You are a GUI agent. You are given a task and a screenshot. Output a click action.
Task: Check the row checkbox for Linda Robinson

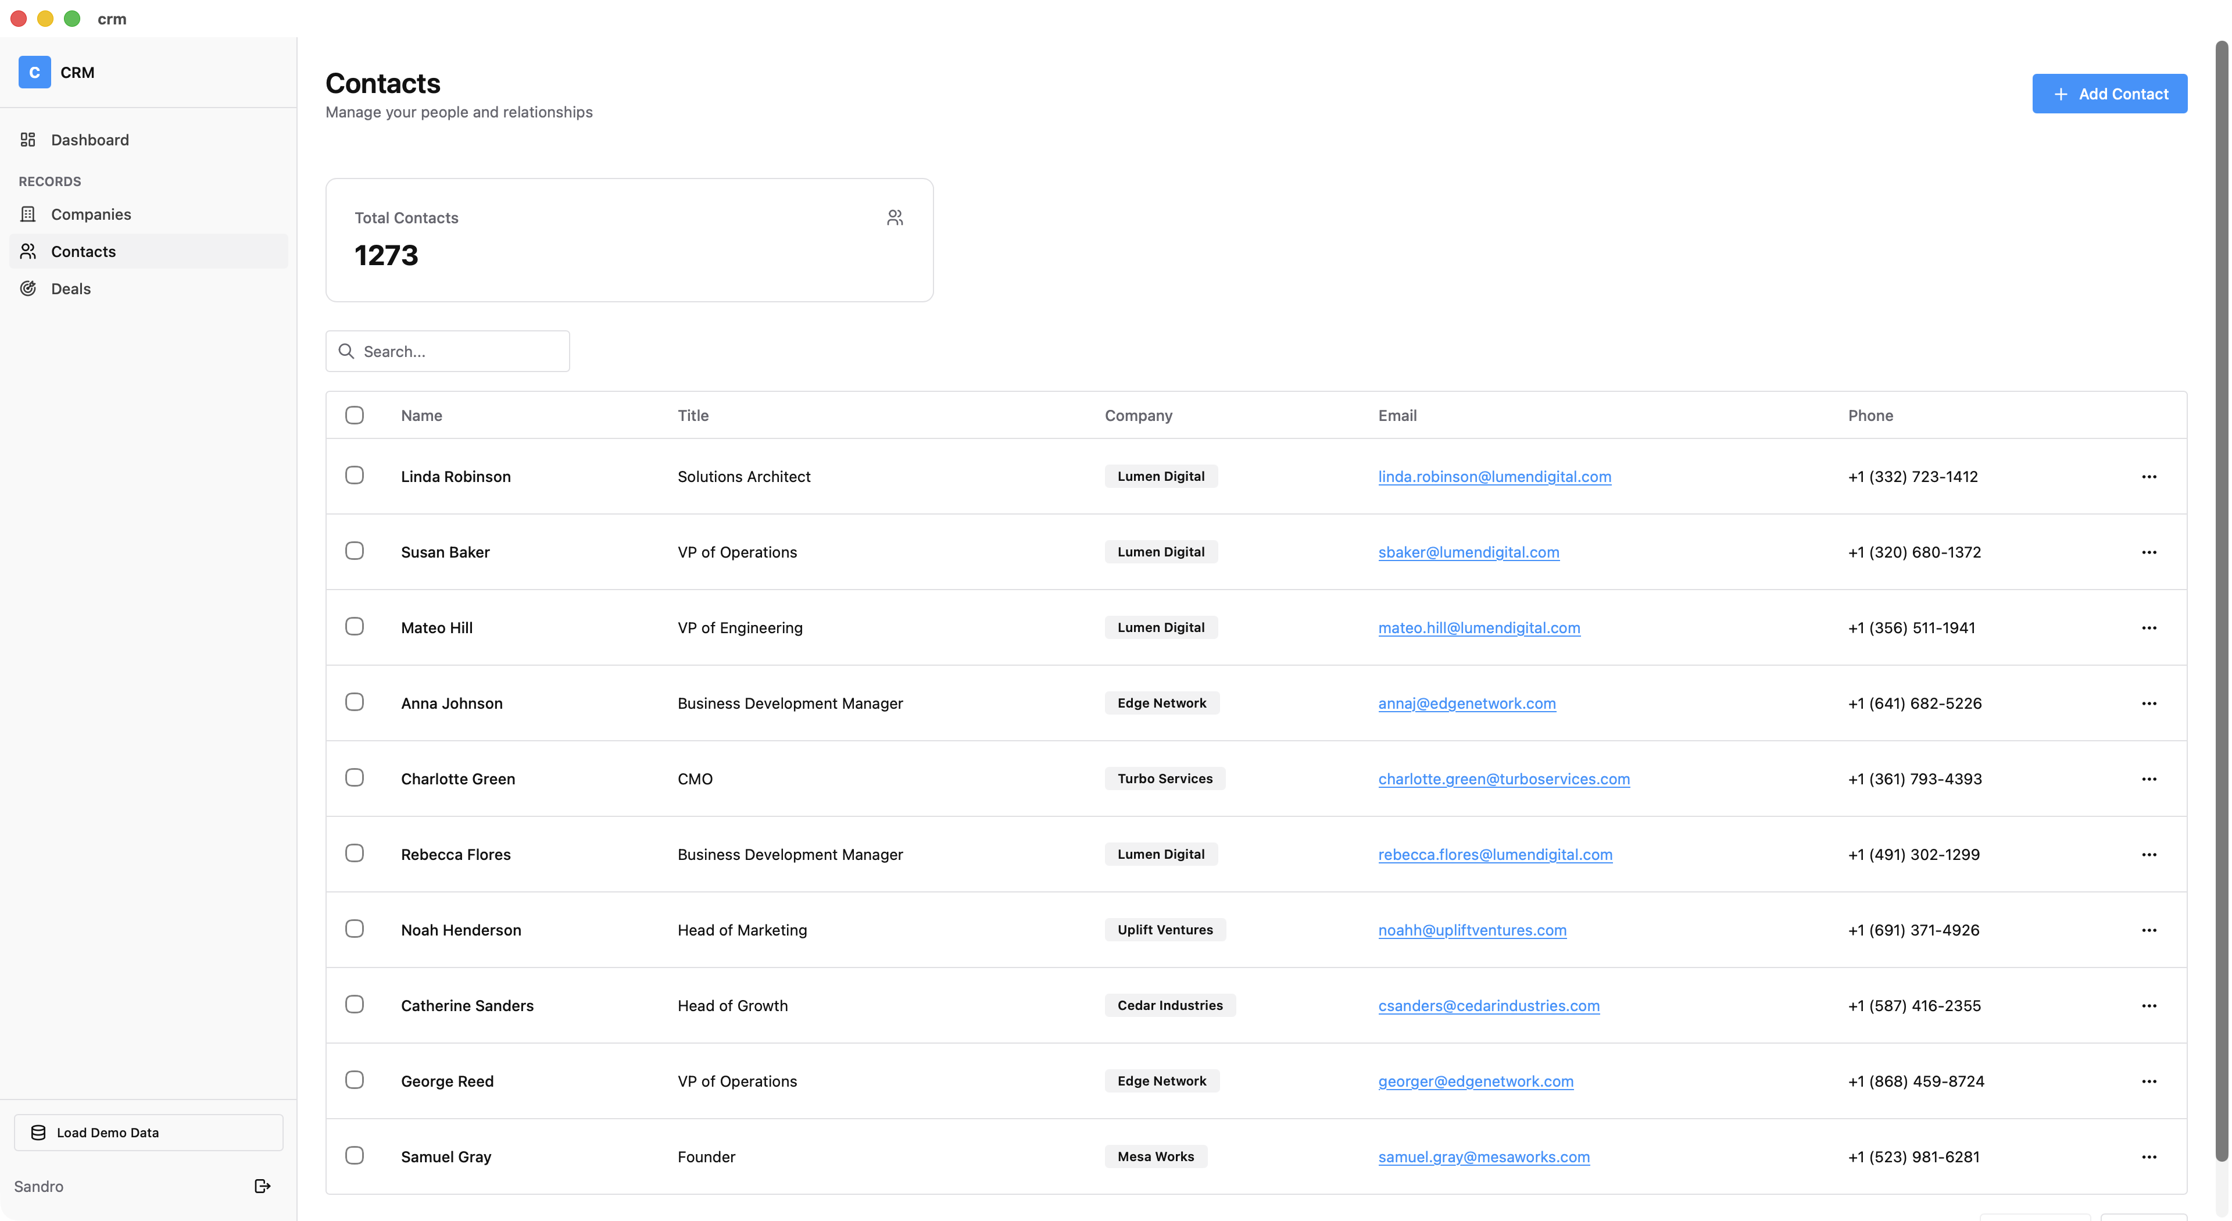coord(355,475)
